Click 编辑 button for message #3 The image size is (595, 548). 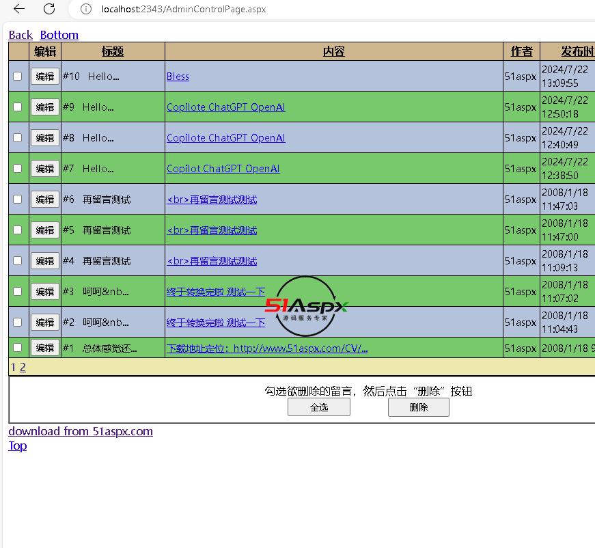click(45, 292)
